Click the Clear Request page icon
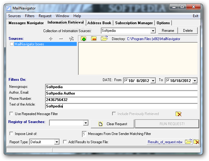 click(101, 124)
